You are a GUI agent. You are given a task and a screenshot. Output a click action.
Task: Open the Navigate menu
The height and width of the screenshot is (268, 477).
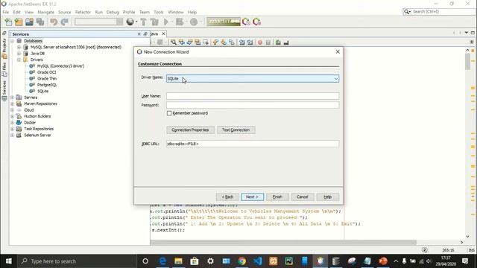tap(46, 12)
